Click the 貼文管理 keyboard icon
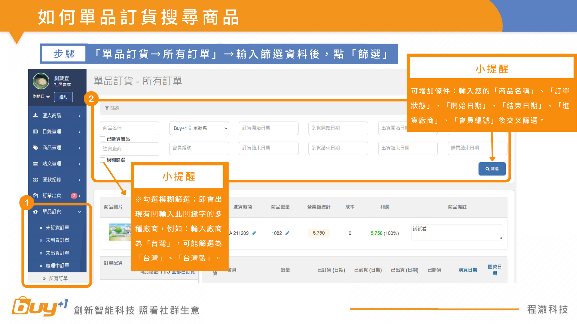577x324 pixels. (35, 164)
